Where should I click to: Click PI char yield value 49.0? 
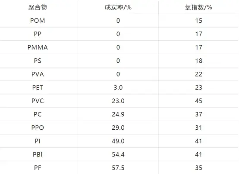tap(118, 141)
